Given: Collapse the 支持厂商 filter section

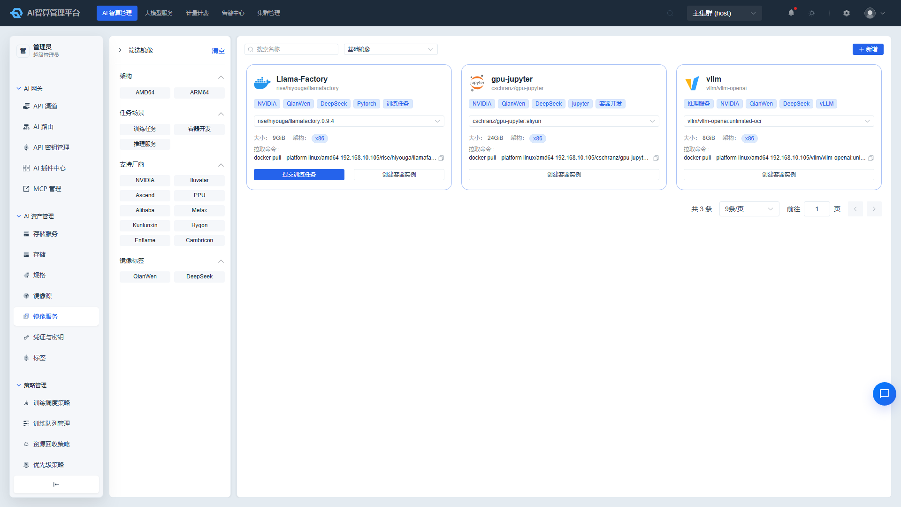Looking at the screenshot, I should 221,165.
